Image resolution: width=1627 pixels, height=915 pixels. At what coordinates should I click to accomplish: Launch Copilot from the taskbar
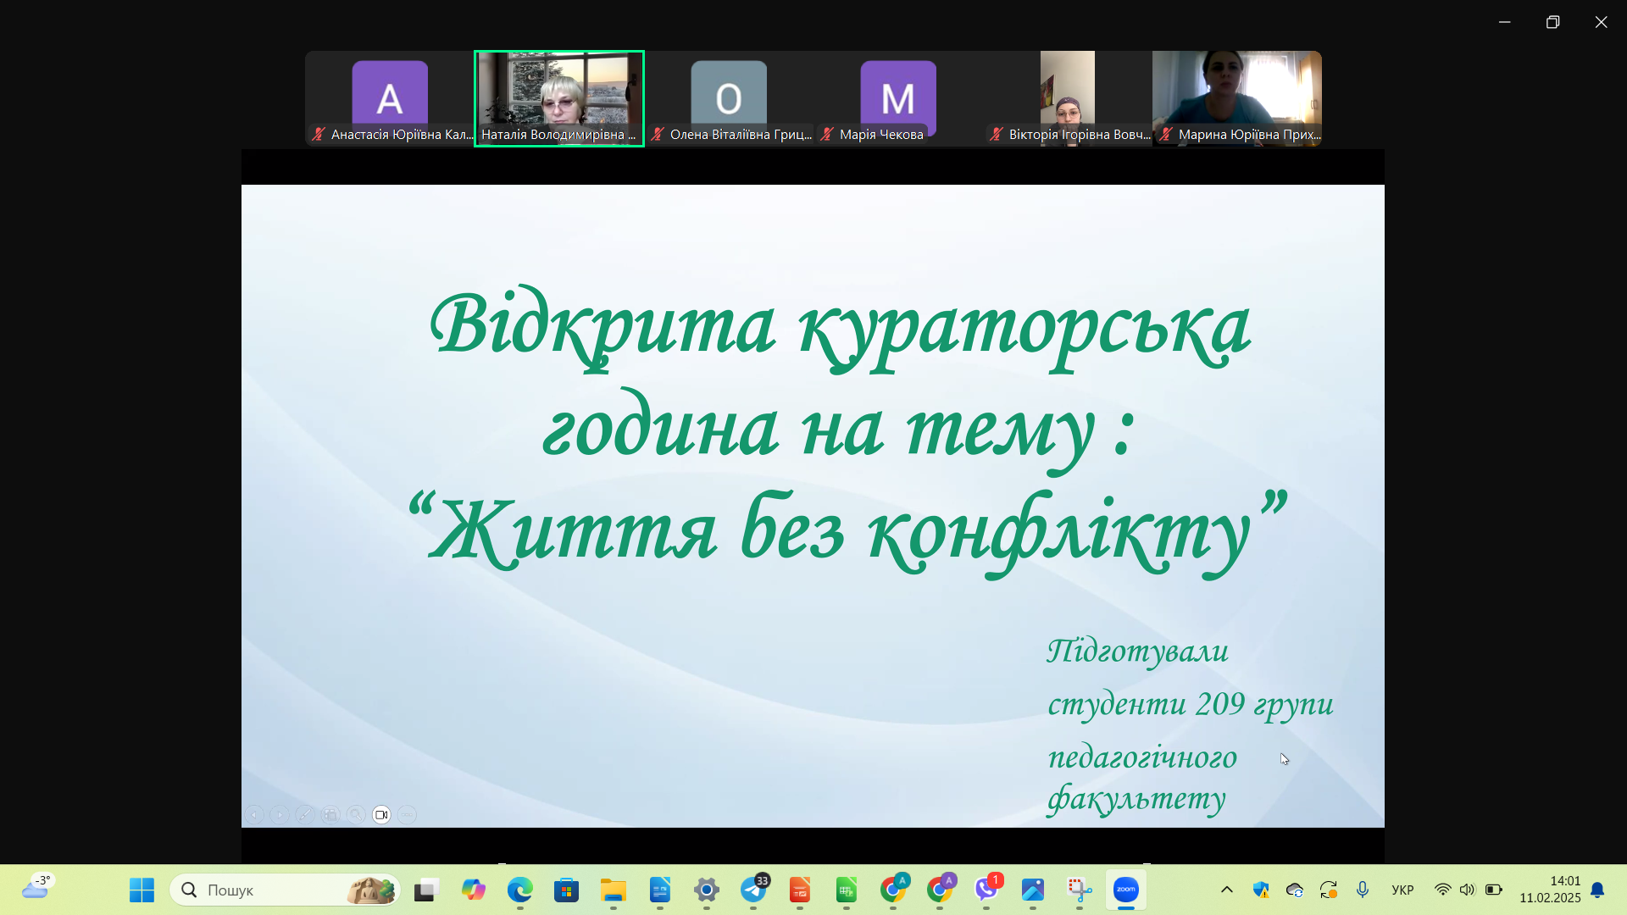point(473,890)
